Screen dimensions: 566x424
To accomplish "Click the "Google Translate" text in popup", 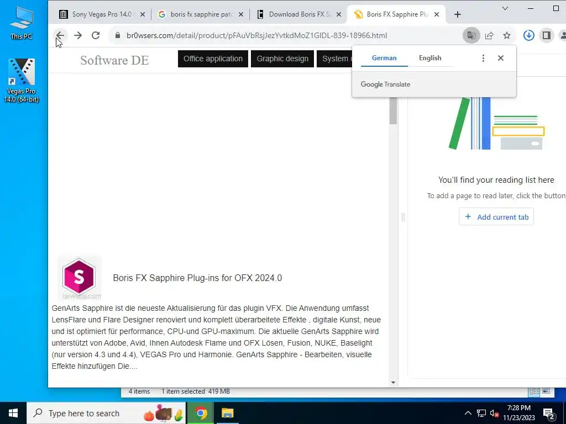I will click(x=385, y=84).
